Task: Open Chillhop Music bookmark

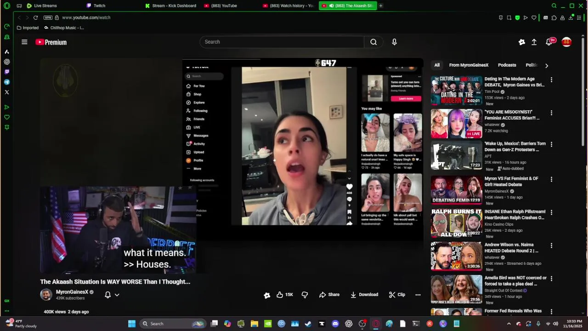Action: (x=64, y=28)
